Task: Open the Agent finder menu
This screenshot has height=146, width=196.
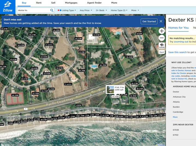Action: 94,3
